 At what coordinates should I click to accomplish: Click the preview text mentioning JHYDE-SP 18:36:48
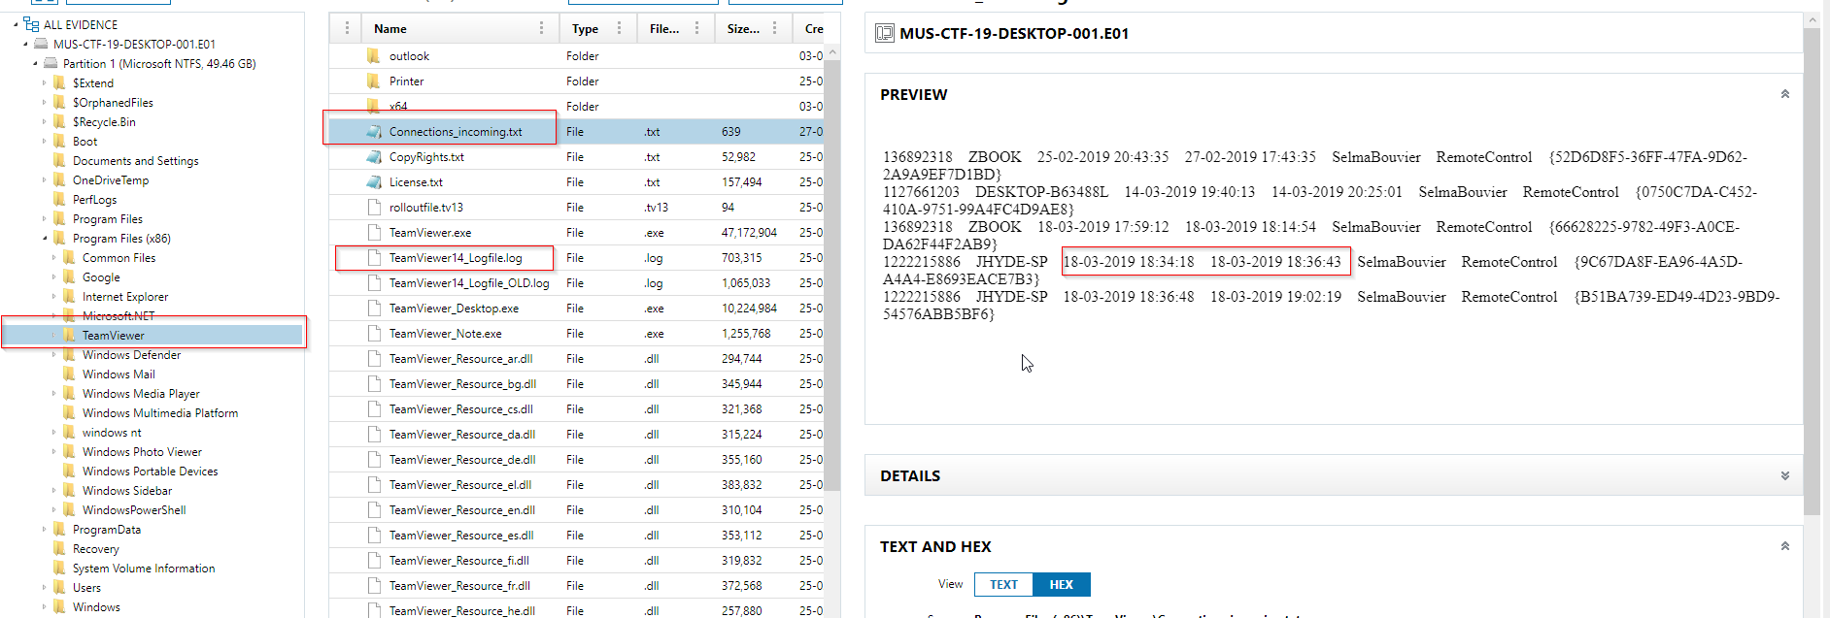click(1331, 305)
